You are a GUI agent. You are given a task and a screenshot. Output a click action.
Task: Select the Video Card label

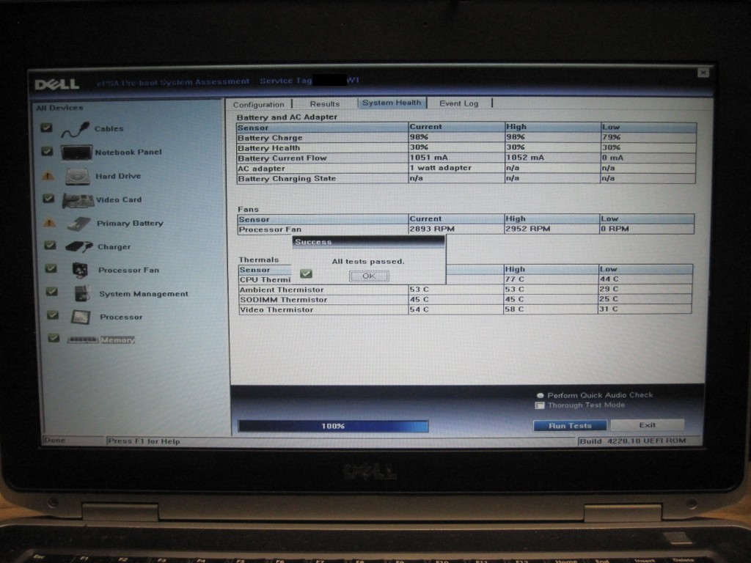tap(119, 199)
